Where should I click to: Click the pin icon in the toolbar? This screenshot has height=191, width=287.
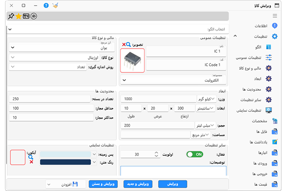coord(11,16)
